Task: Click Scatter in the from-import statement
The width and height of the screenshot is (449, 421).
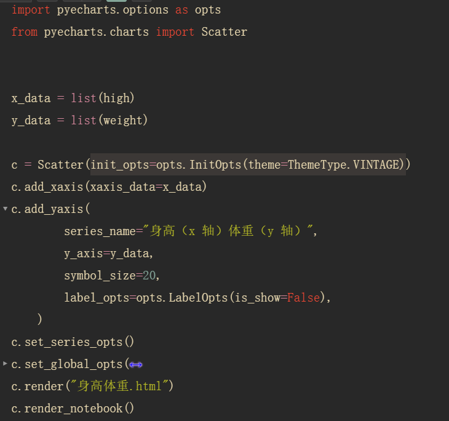Action: click(x=224, y=31)
